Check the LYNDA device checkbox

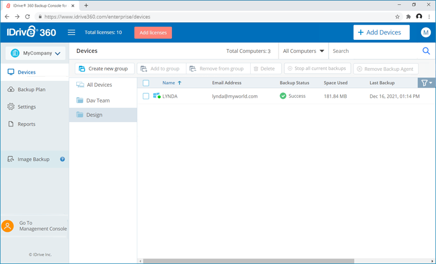point(146,96)
